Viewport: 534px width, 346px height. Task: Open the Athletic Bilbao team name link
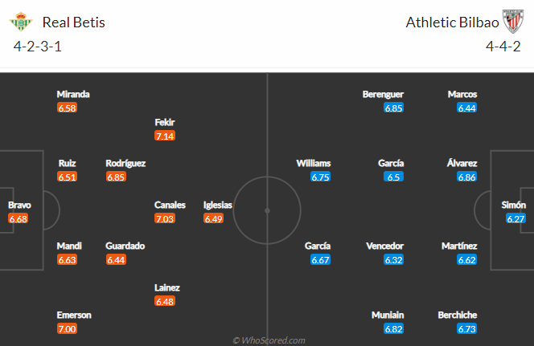click(452, 22)
